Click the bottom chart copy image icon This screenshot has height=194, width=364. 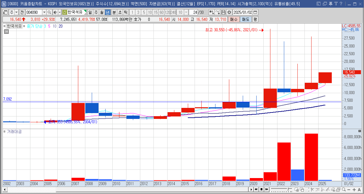pyautogui.click(x=339, y=190)
